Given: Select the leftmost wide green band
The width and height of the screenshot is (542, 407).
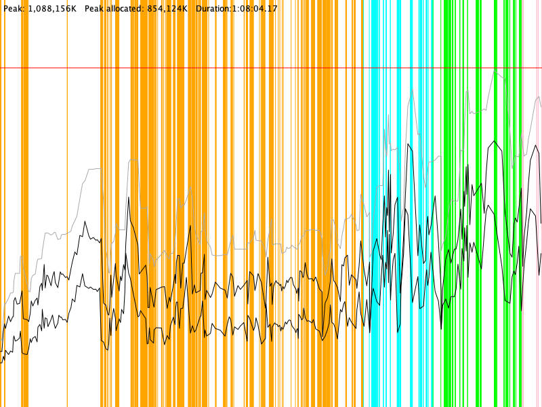Looking at the screenshot, I should [x=447, y=203].
